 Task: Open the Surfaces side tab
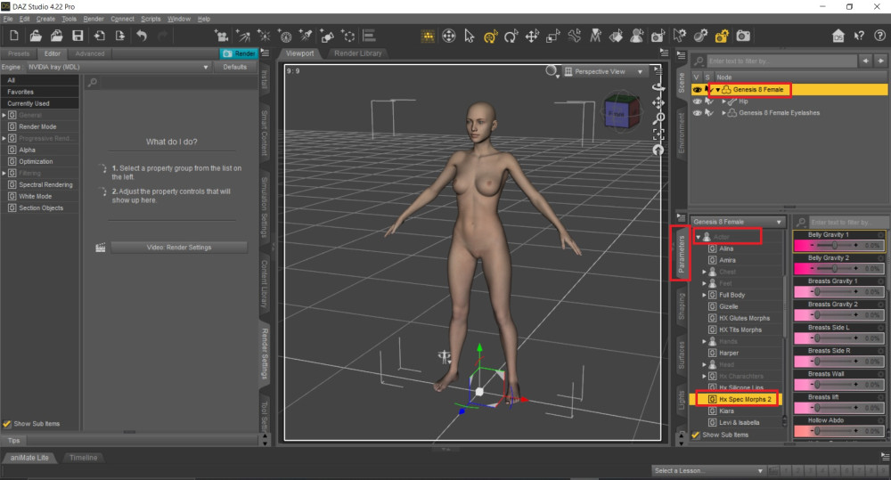(x=681, y=355)
